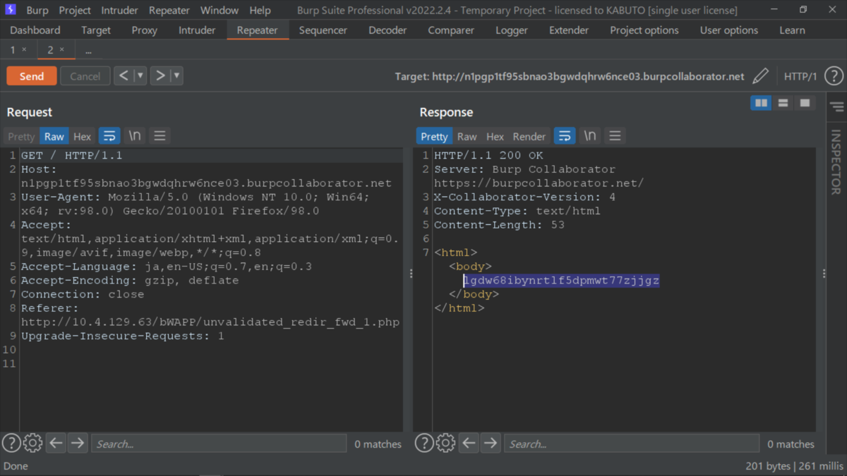The width and height of the screenshot is (847, 476).
Task: Open back history dropdown arrow
Action: [140, 76]
